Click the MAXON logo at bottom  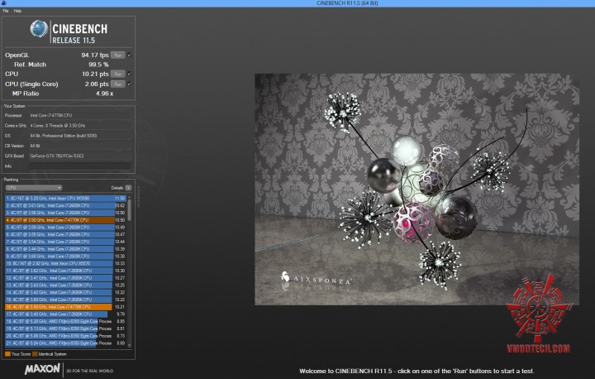pos(40,368)
